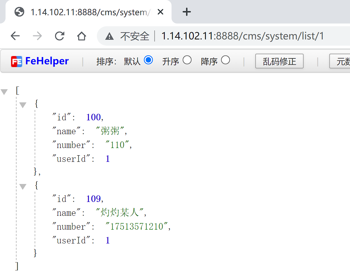
Task: Collapse the first JSON object with id 100
Action: (x=23, y=105)
